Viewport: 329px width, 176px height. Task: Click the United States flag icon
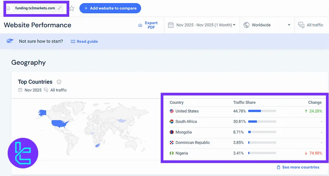[x=172, y=111]
